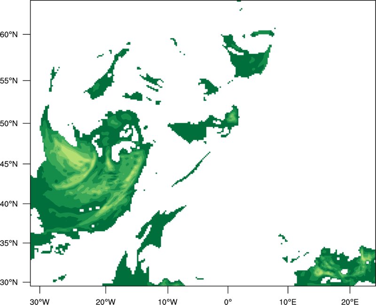
Task: Click the 30°N latitude label
Action: pos(9,282)
